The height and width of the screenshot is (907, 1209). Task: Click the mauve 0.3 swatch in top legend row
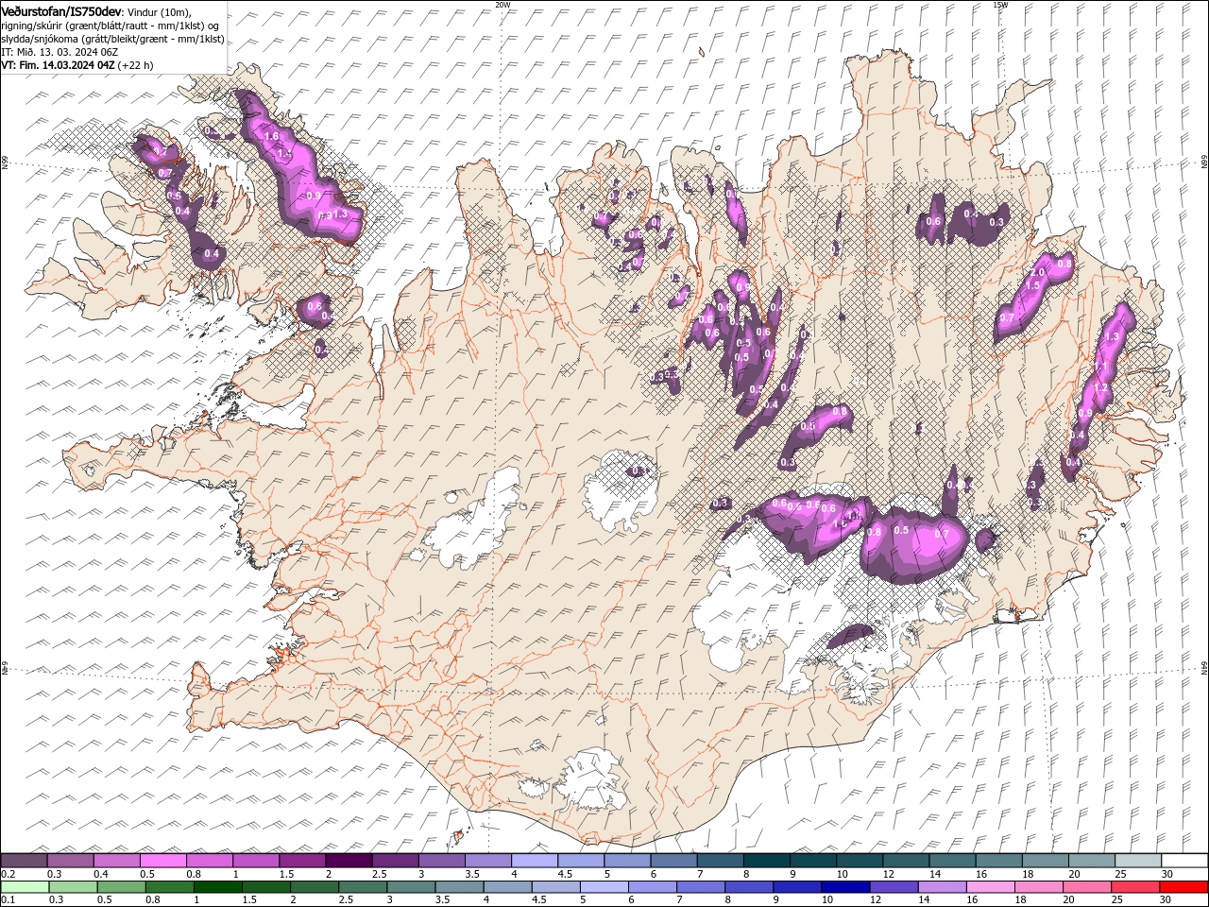click(x=71, y=860)
